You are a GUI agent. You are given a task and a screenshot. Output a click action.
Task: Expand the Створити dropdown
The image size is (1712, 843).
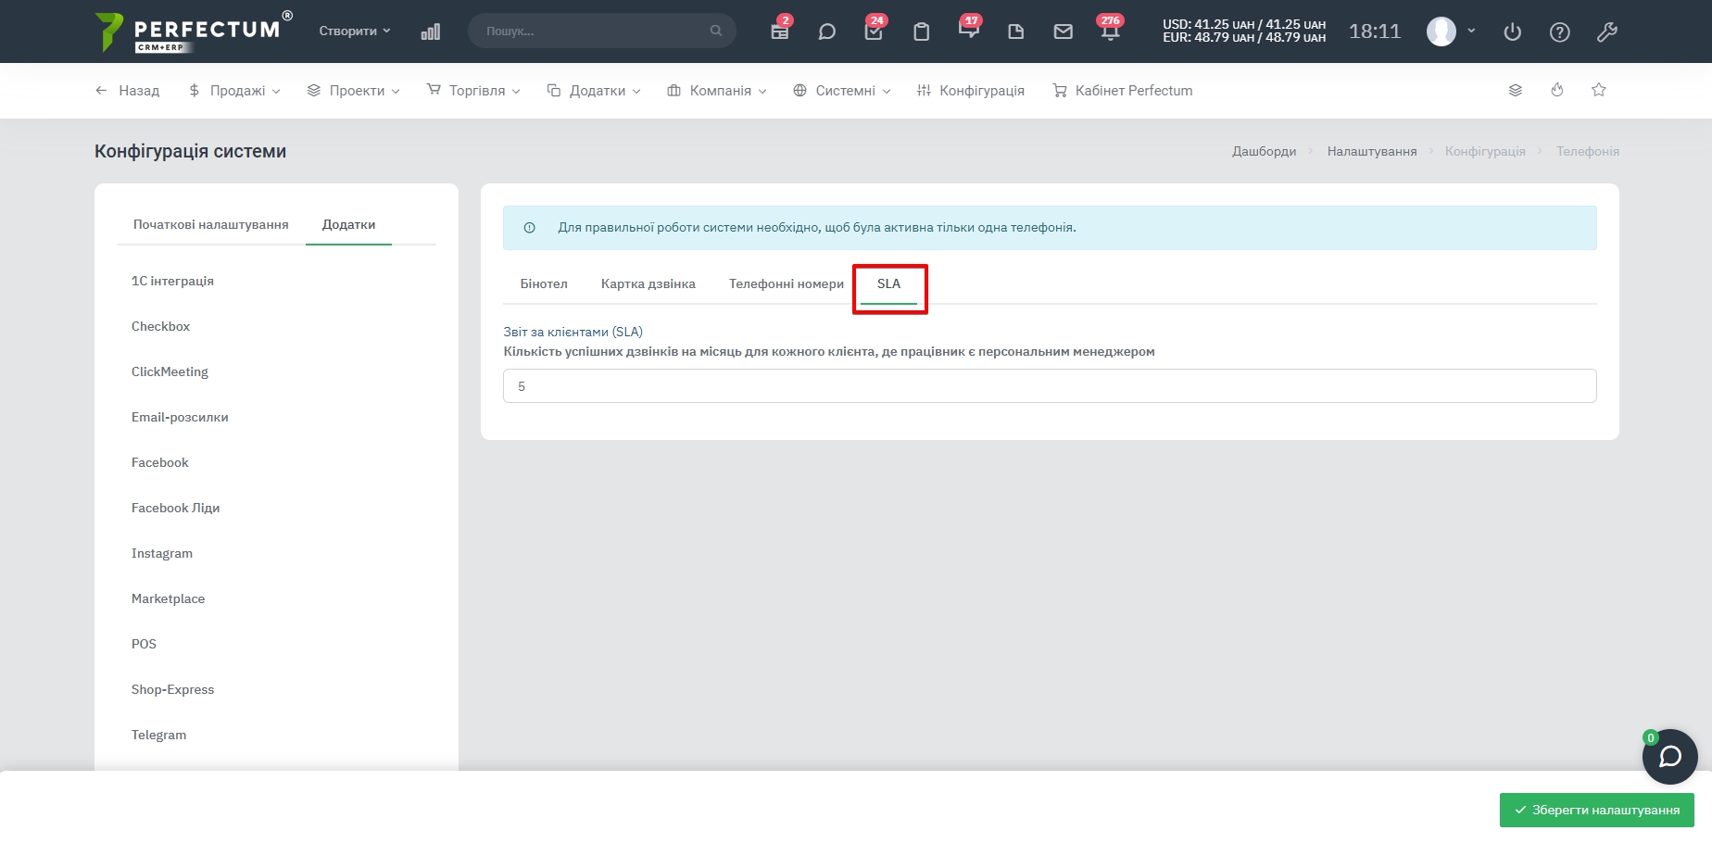(x=355, y=31)
